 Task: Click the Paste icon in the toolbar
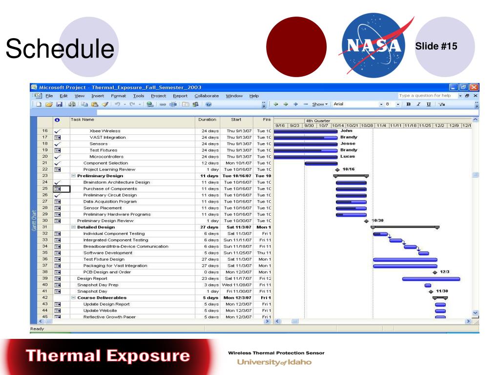click(94, 104)
